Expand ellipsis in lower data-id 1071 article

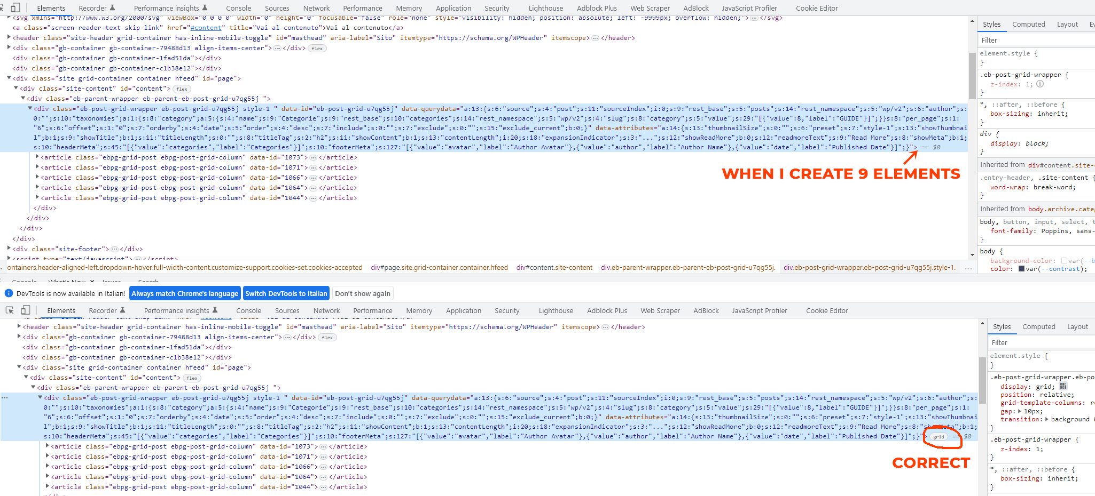coord(324,457)
